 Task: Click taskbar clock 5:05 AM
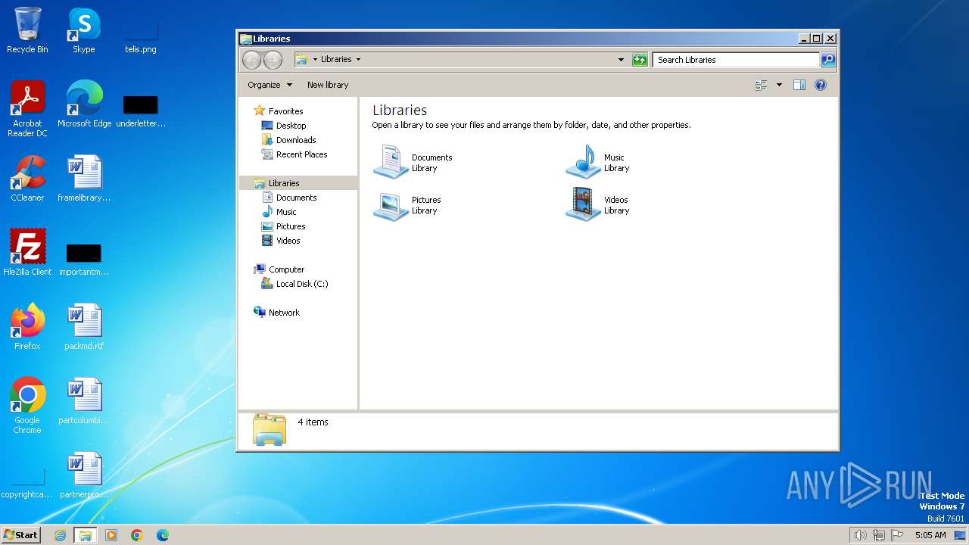(x=930, y=535)
